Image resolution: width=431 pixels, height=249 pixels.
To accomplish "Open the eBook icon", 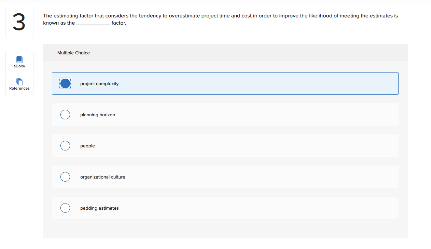I will pyautogui.click(x=19, y=60).
